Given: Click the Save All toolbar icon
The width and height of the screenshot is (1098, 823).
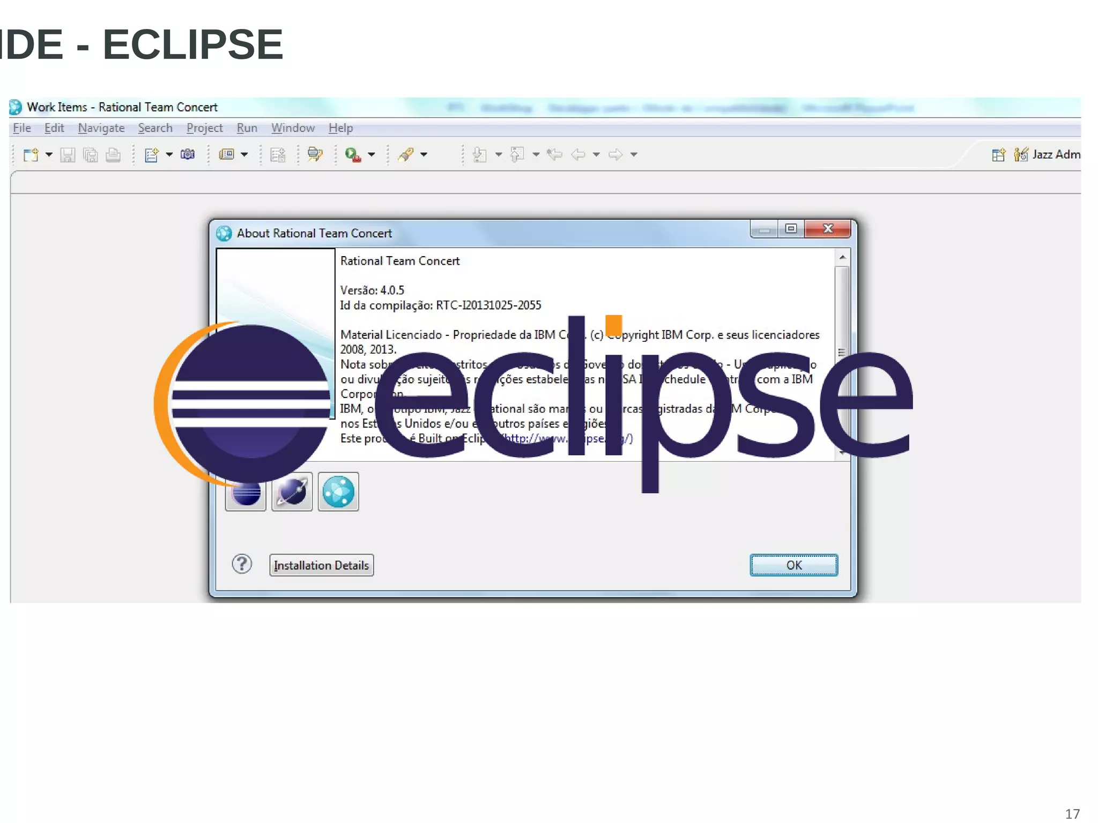Looking at the screenshot, I should point(91,155).
